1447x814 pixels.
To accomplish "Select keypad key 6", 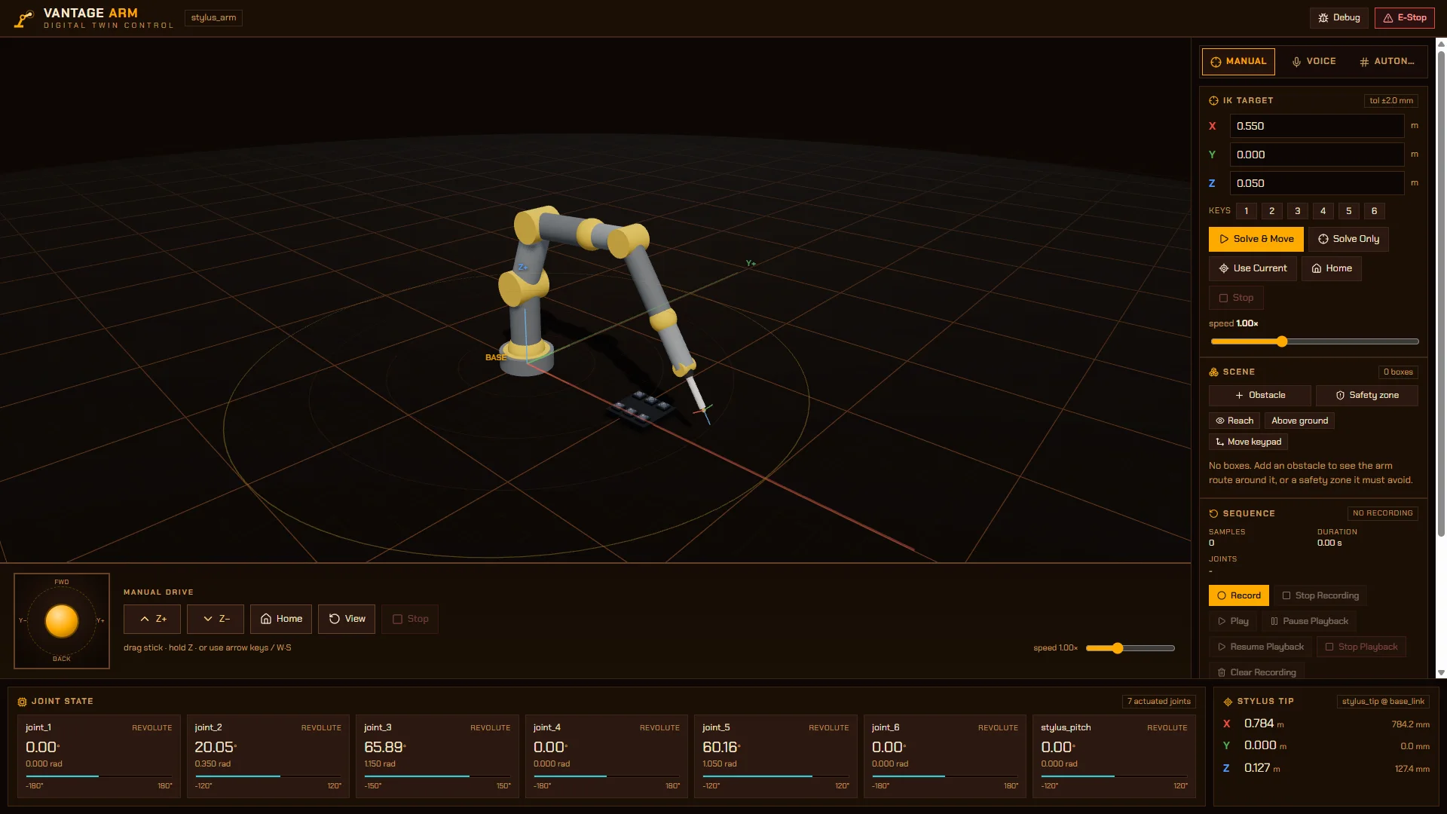I will [x=1375, y=211].
